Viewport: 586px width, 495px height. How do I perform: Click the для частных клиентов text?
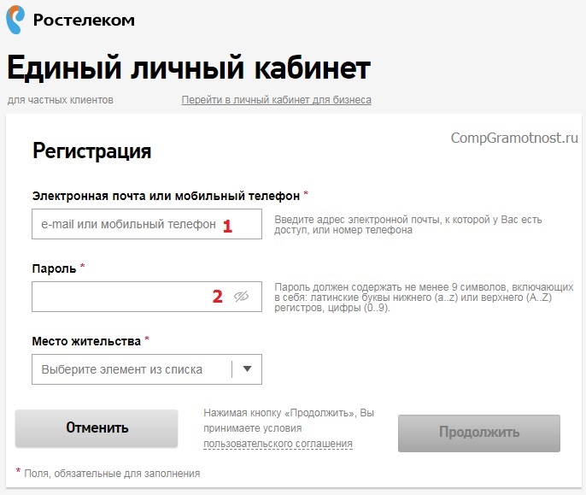click(x=61, y=100)
